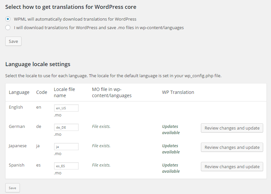Focus the Japanese locale input field
Screen dimensions: 271x194
pos(66,147)
